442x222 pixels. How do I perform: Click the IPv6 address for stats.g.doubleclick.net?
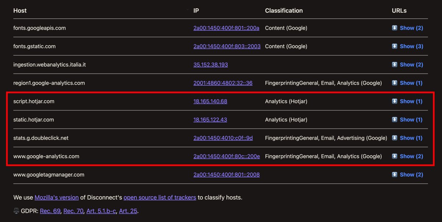tap(223, 138)
